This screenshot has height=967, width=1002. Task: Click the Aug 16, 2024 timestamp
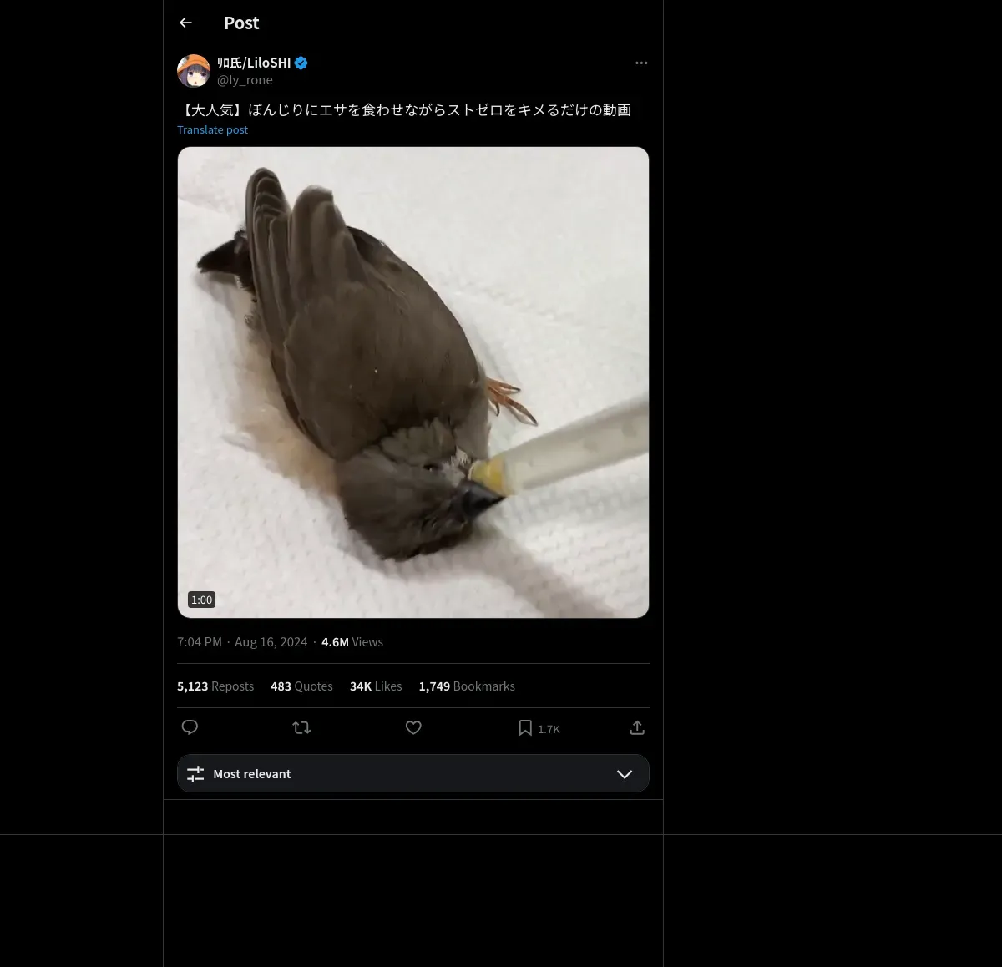tap(271, 642)
